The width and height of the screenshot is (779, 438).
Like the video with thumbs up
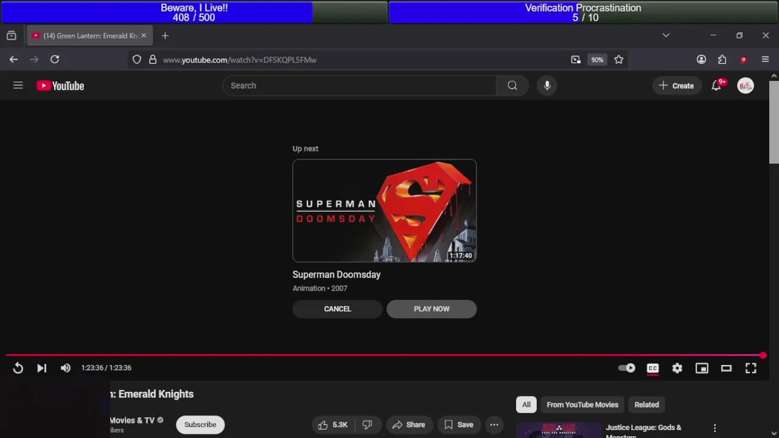(332, 425)
